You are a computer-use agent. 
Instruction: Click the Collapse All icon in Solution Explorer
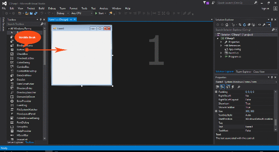(249, 25)
